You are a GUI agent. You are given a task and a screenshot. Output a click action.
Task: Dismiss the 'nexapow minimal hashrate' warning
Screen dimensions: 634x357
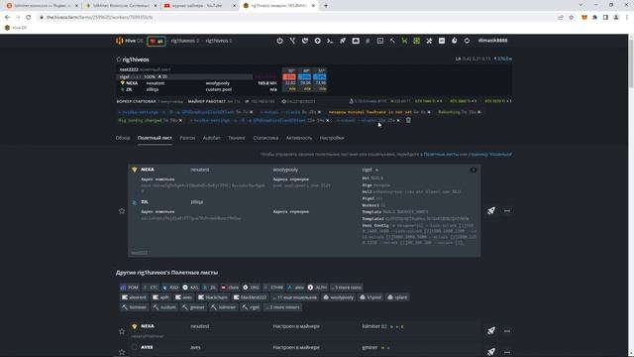(429, 112)
